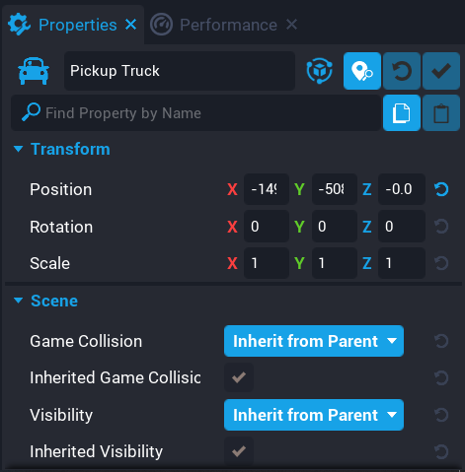The image size is (465, 472).
Task: Collapse the Scene section
Action: click(19, 301)
